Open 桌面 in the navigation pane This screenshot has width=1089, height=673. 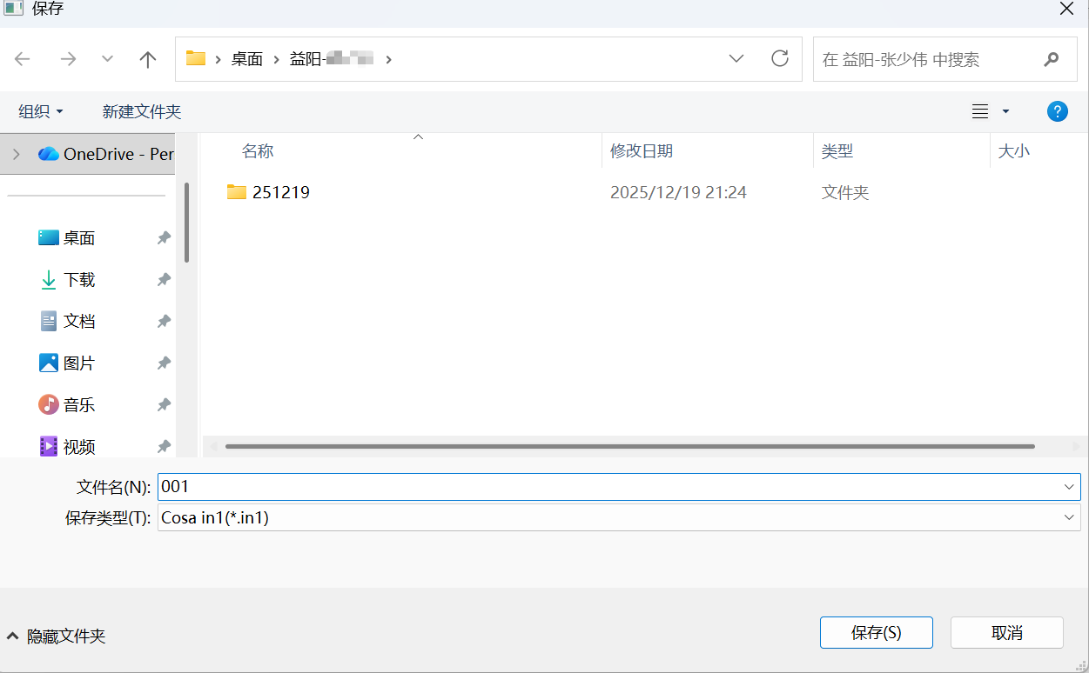tap(79, 238)
